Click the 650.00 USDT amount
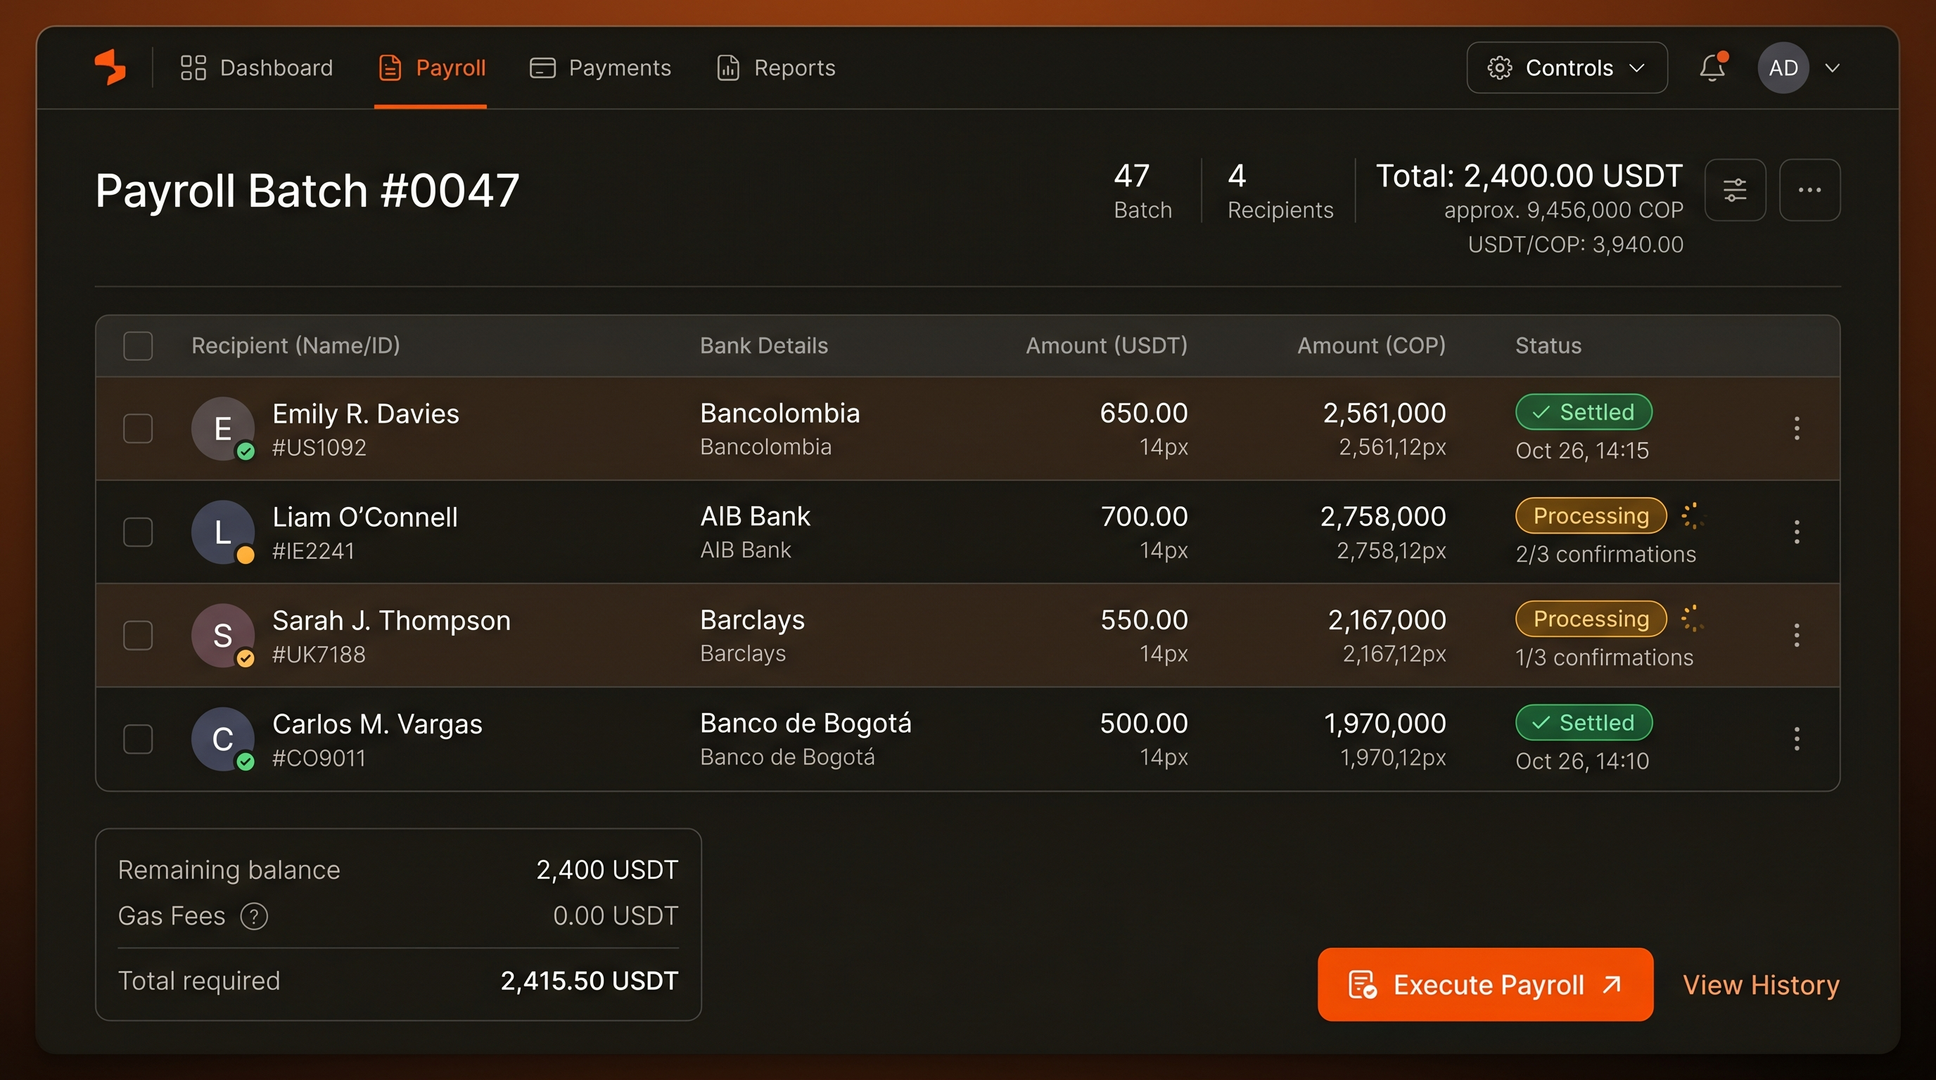 point(1144,413)
